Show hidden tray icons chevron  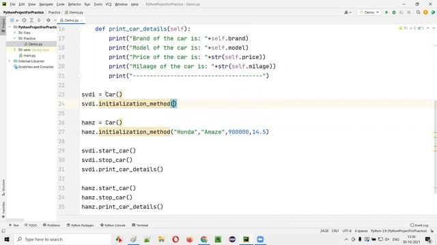(346, 239)
